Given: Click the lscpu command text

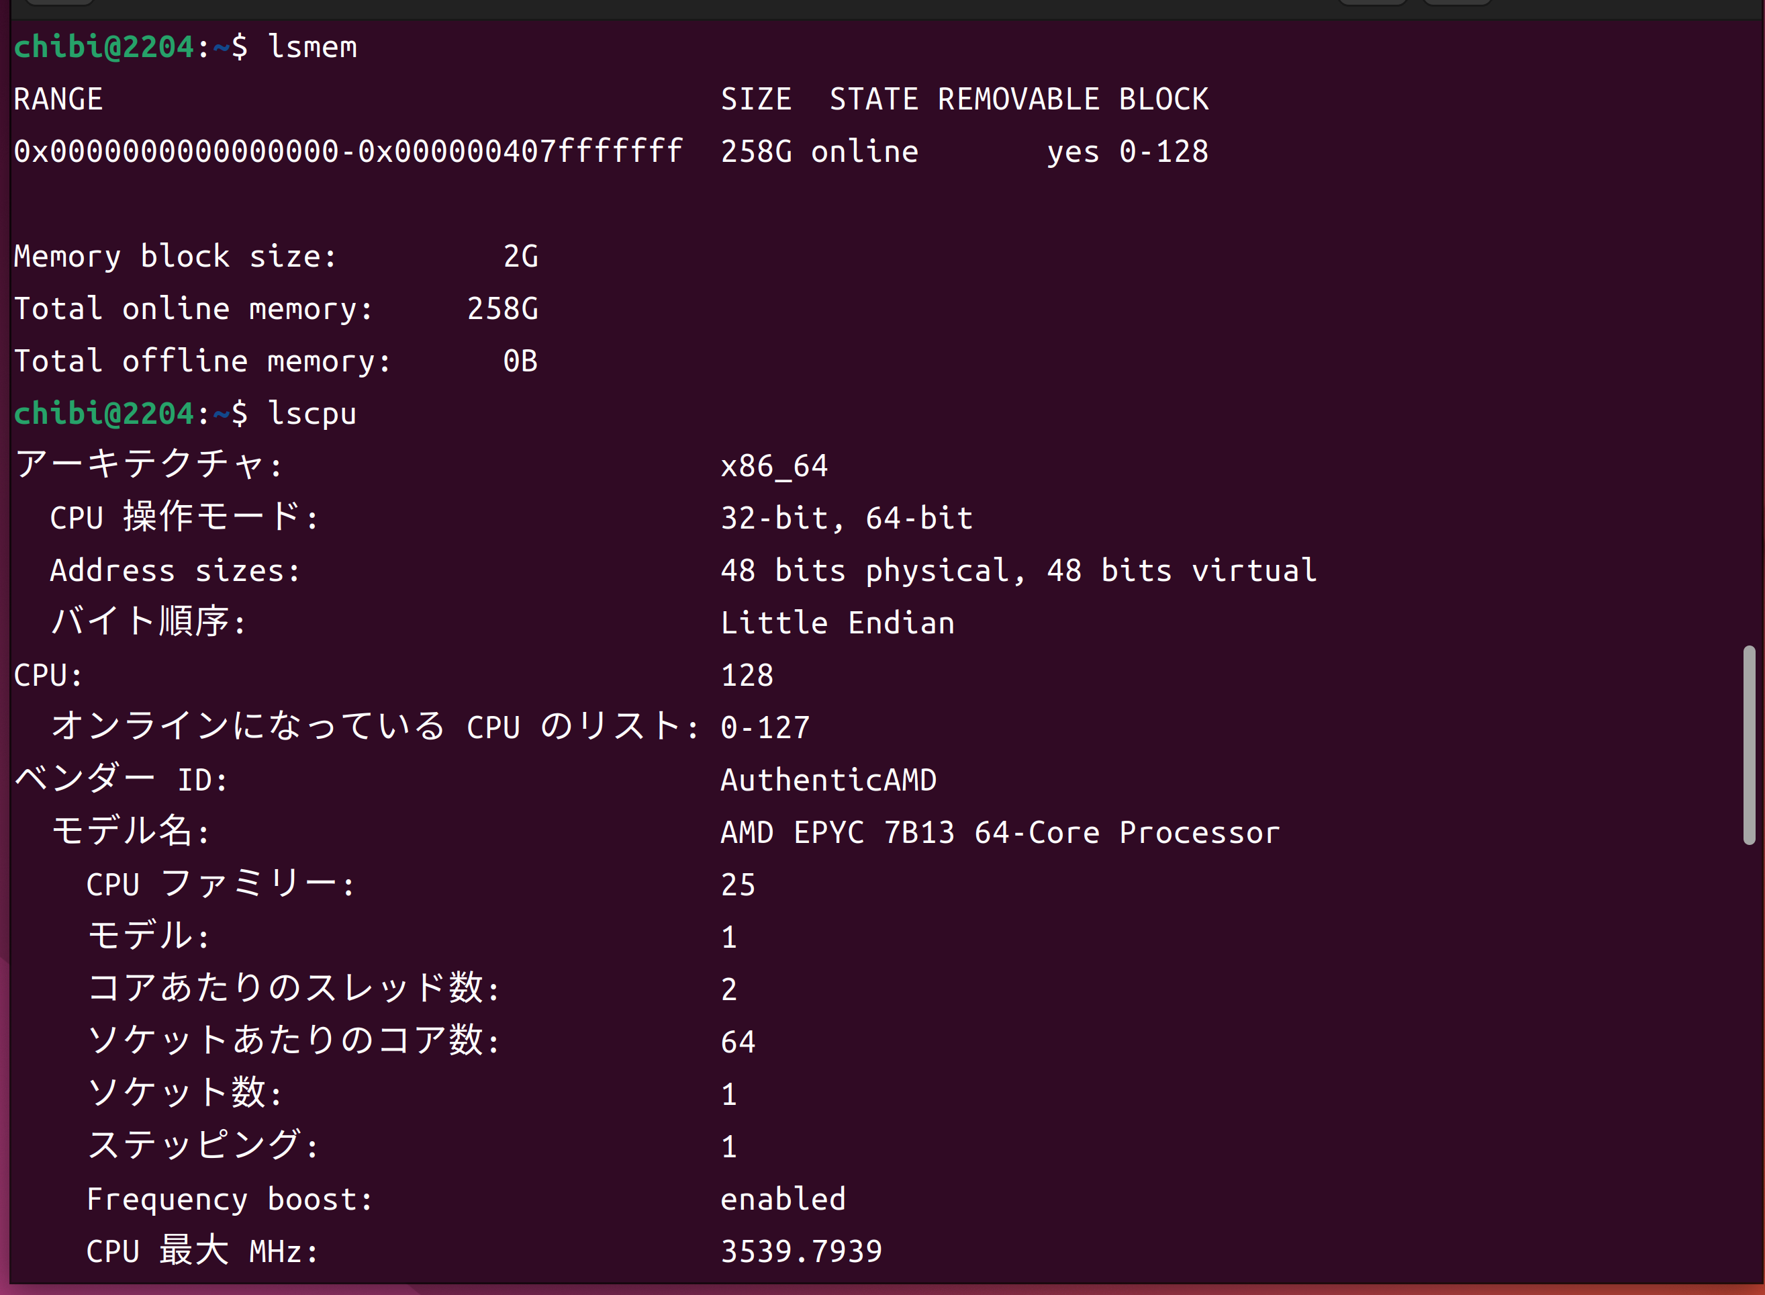Looking at the screenshot, I should click(312, 413).
